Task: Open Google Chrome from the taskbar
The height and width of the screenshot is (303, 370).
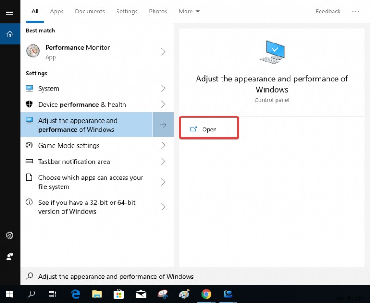Action: pos(206,294)
